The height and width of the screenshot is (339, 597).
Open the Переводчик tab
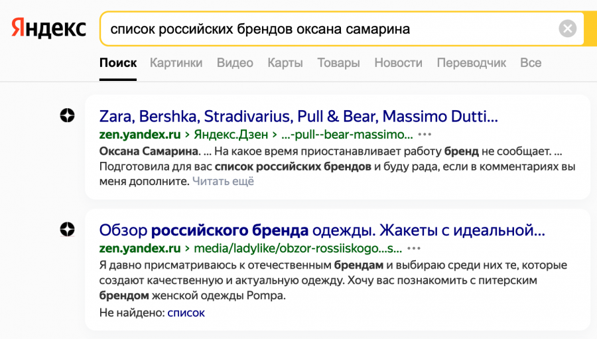point(471,63)
